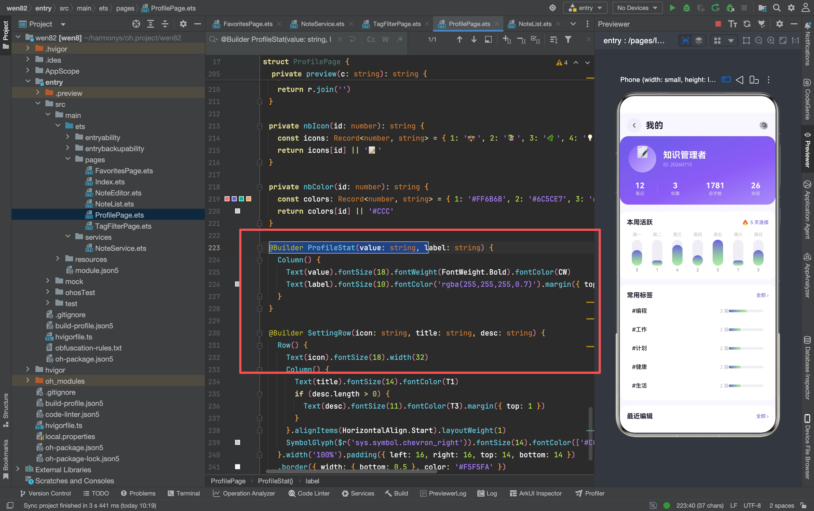The height and width of the screenshot is (511, 814).
Task: Jump to next search occurrence arrow
Action: click(x=474, y=40)
